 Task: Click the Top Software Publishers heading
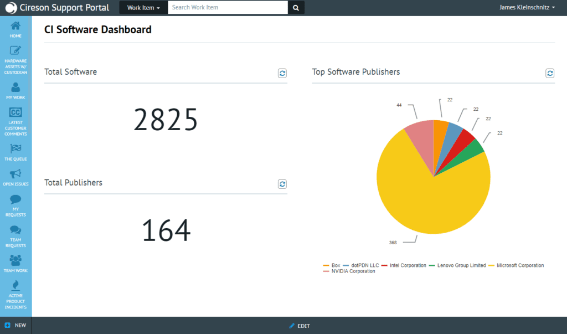(x=356, y=71)
